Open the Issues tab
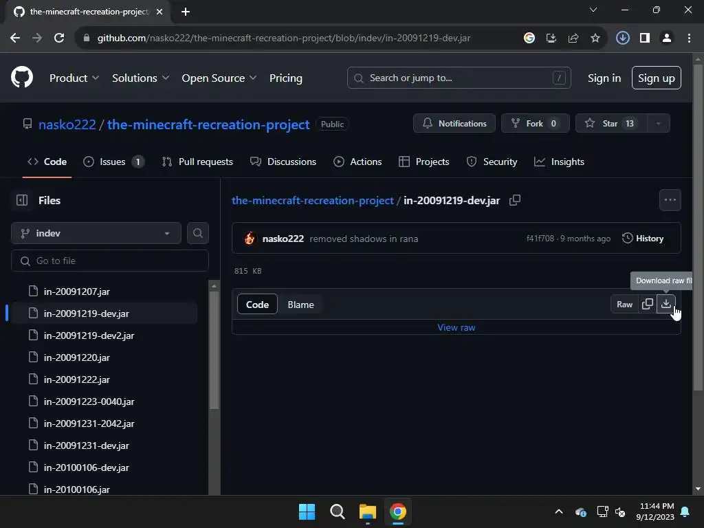The image size is (704, 528). point(113,162)
